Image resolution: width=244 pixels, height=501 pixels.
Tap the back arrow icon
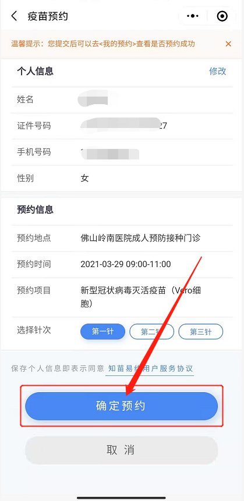coord(14,16)
